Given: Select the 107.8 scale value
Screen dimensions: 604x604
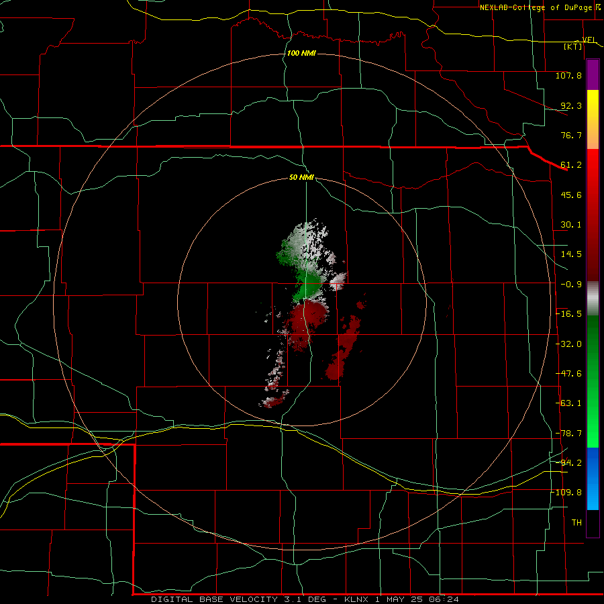Looking at the screenshot, I should [x=568, y=75].
